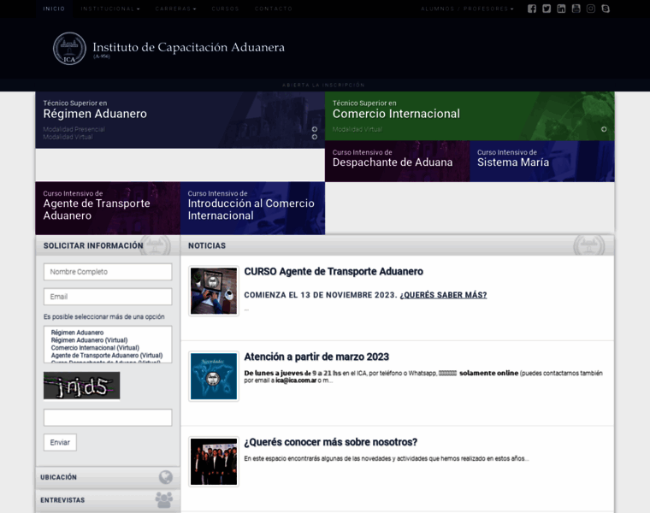Image resolution: width=650 pixels, height=513 pixels.
Task: Select Régimen Aduanero option in list
Action: click(x=77, y=333)
